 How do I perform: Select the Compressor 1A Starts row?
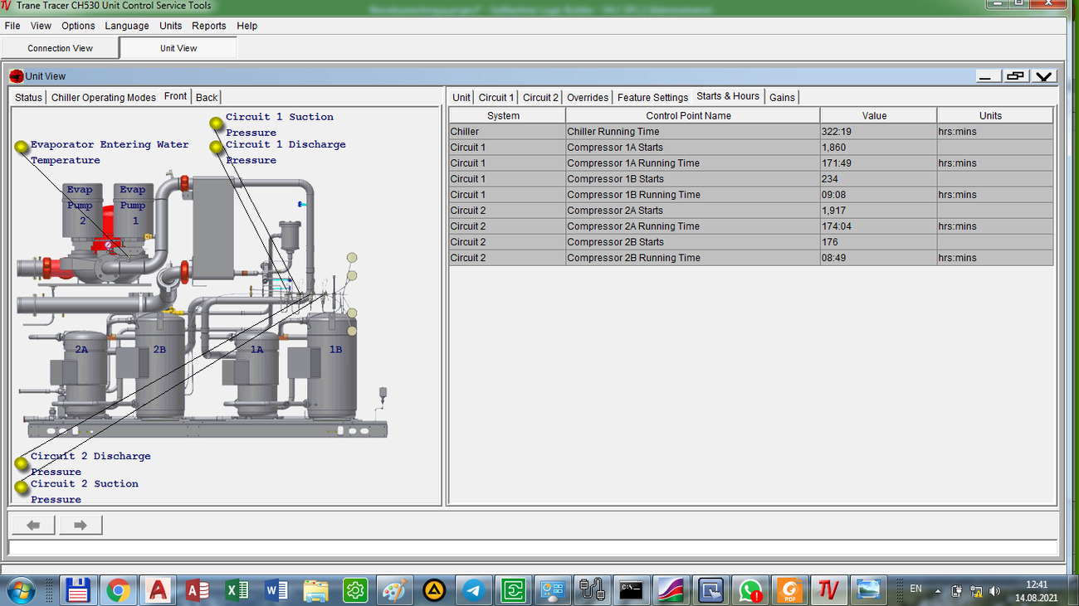click(751, 148)
